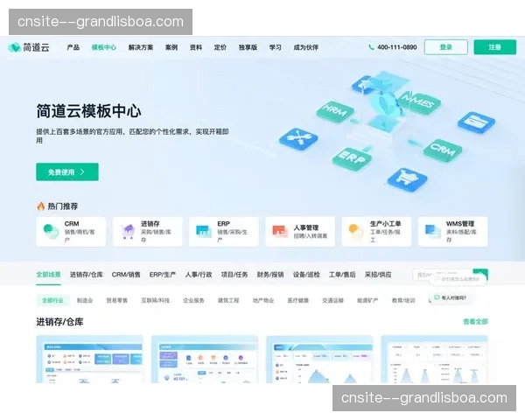
Task: Click the phone icon beside 400-111-0890
Action: 371,47
